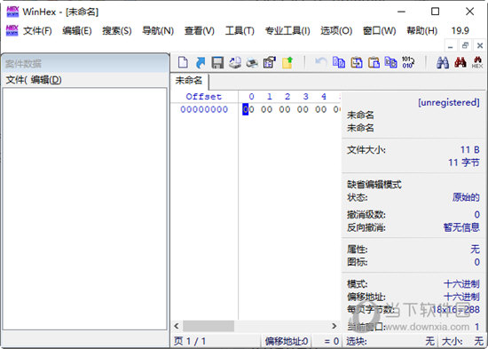Restore the inner document window
The image size is (488, 349).
pyautogui.click(x=465, y=46)
